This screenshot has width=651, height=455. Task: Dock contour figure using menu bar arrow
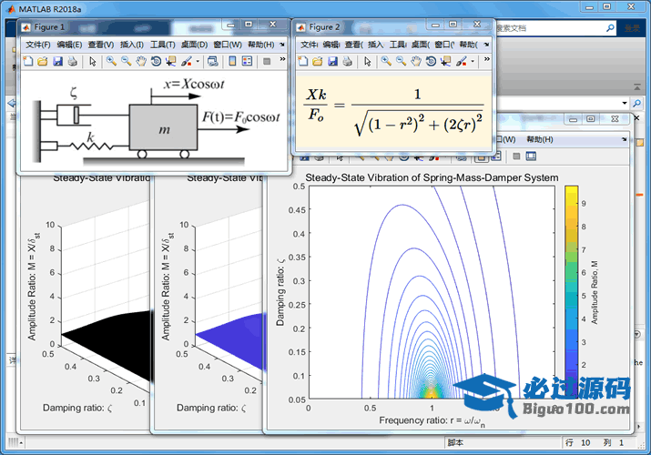point(624,139)
